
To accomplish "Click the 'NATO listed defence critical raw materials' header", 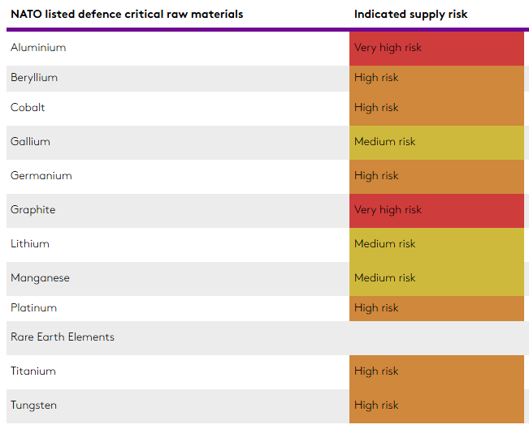I will point(127,15).
